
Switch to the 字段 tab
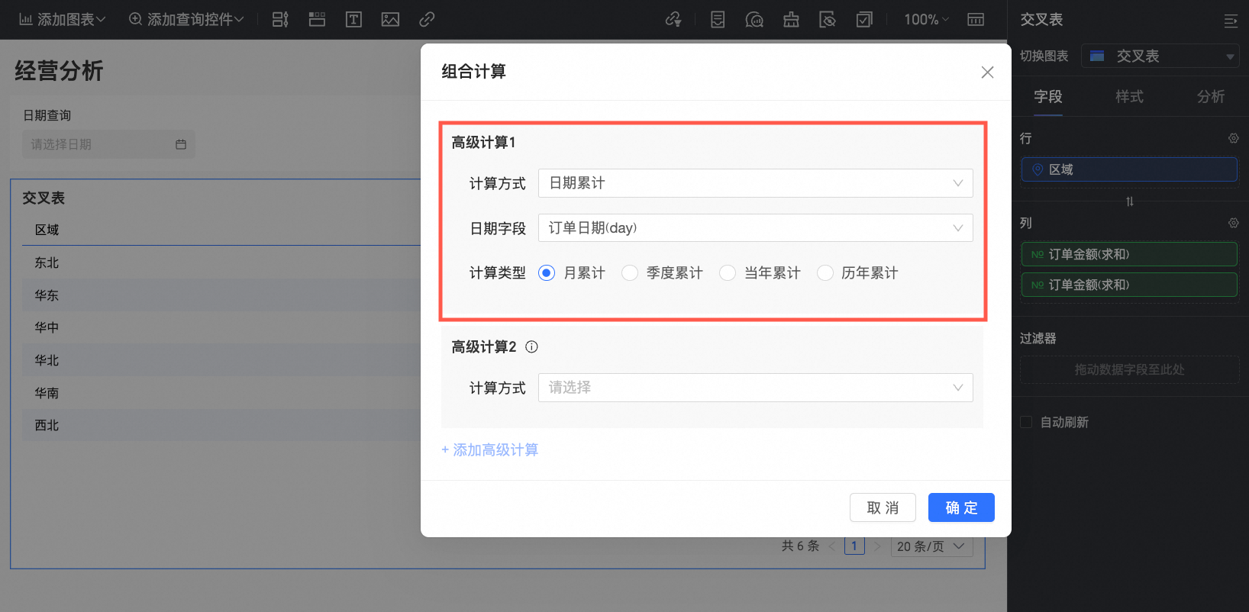1048,96
